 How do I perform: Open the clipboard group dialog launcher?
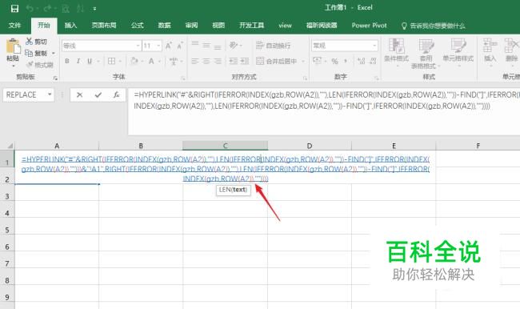pos(55,78)
